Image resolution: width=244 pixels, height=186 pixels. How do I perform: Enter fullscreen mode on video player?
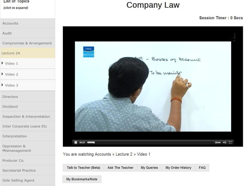click(x=230, y=143)
